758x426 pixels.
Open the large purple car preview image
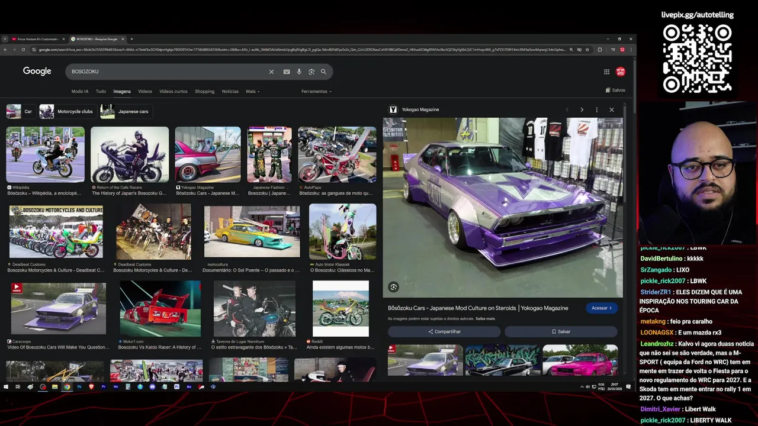click(503, 207)
